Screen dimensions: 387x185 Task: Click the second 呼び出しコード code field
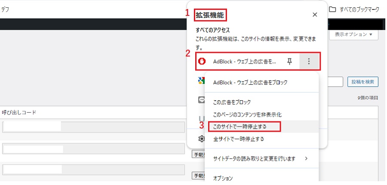pyautogui.click(x=94, y=149)
